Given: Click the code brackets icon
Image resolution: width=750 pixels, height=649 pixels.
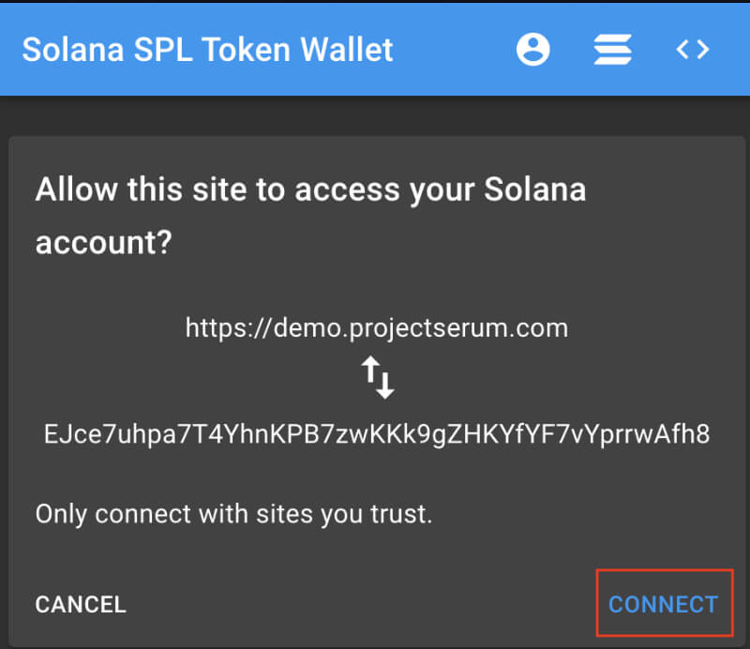Looking at the screenshot, I should 692,50.
